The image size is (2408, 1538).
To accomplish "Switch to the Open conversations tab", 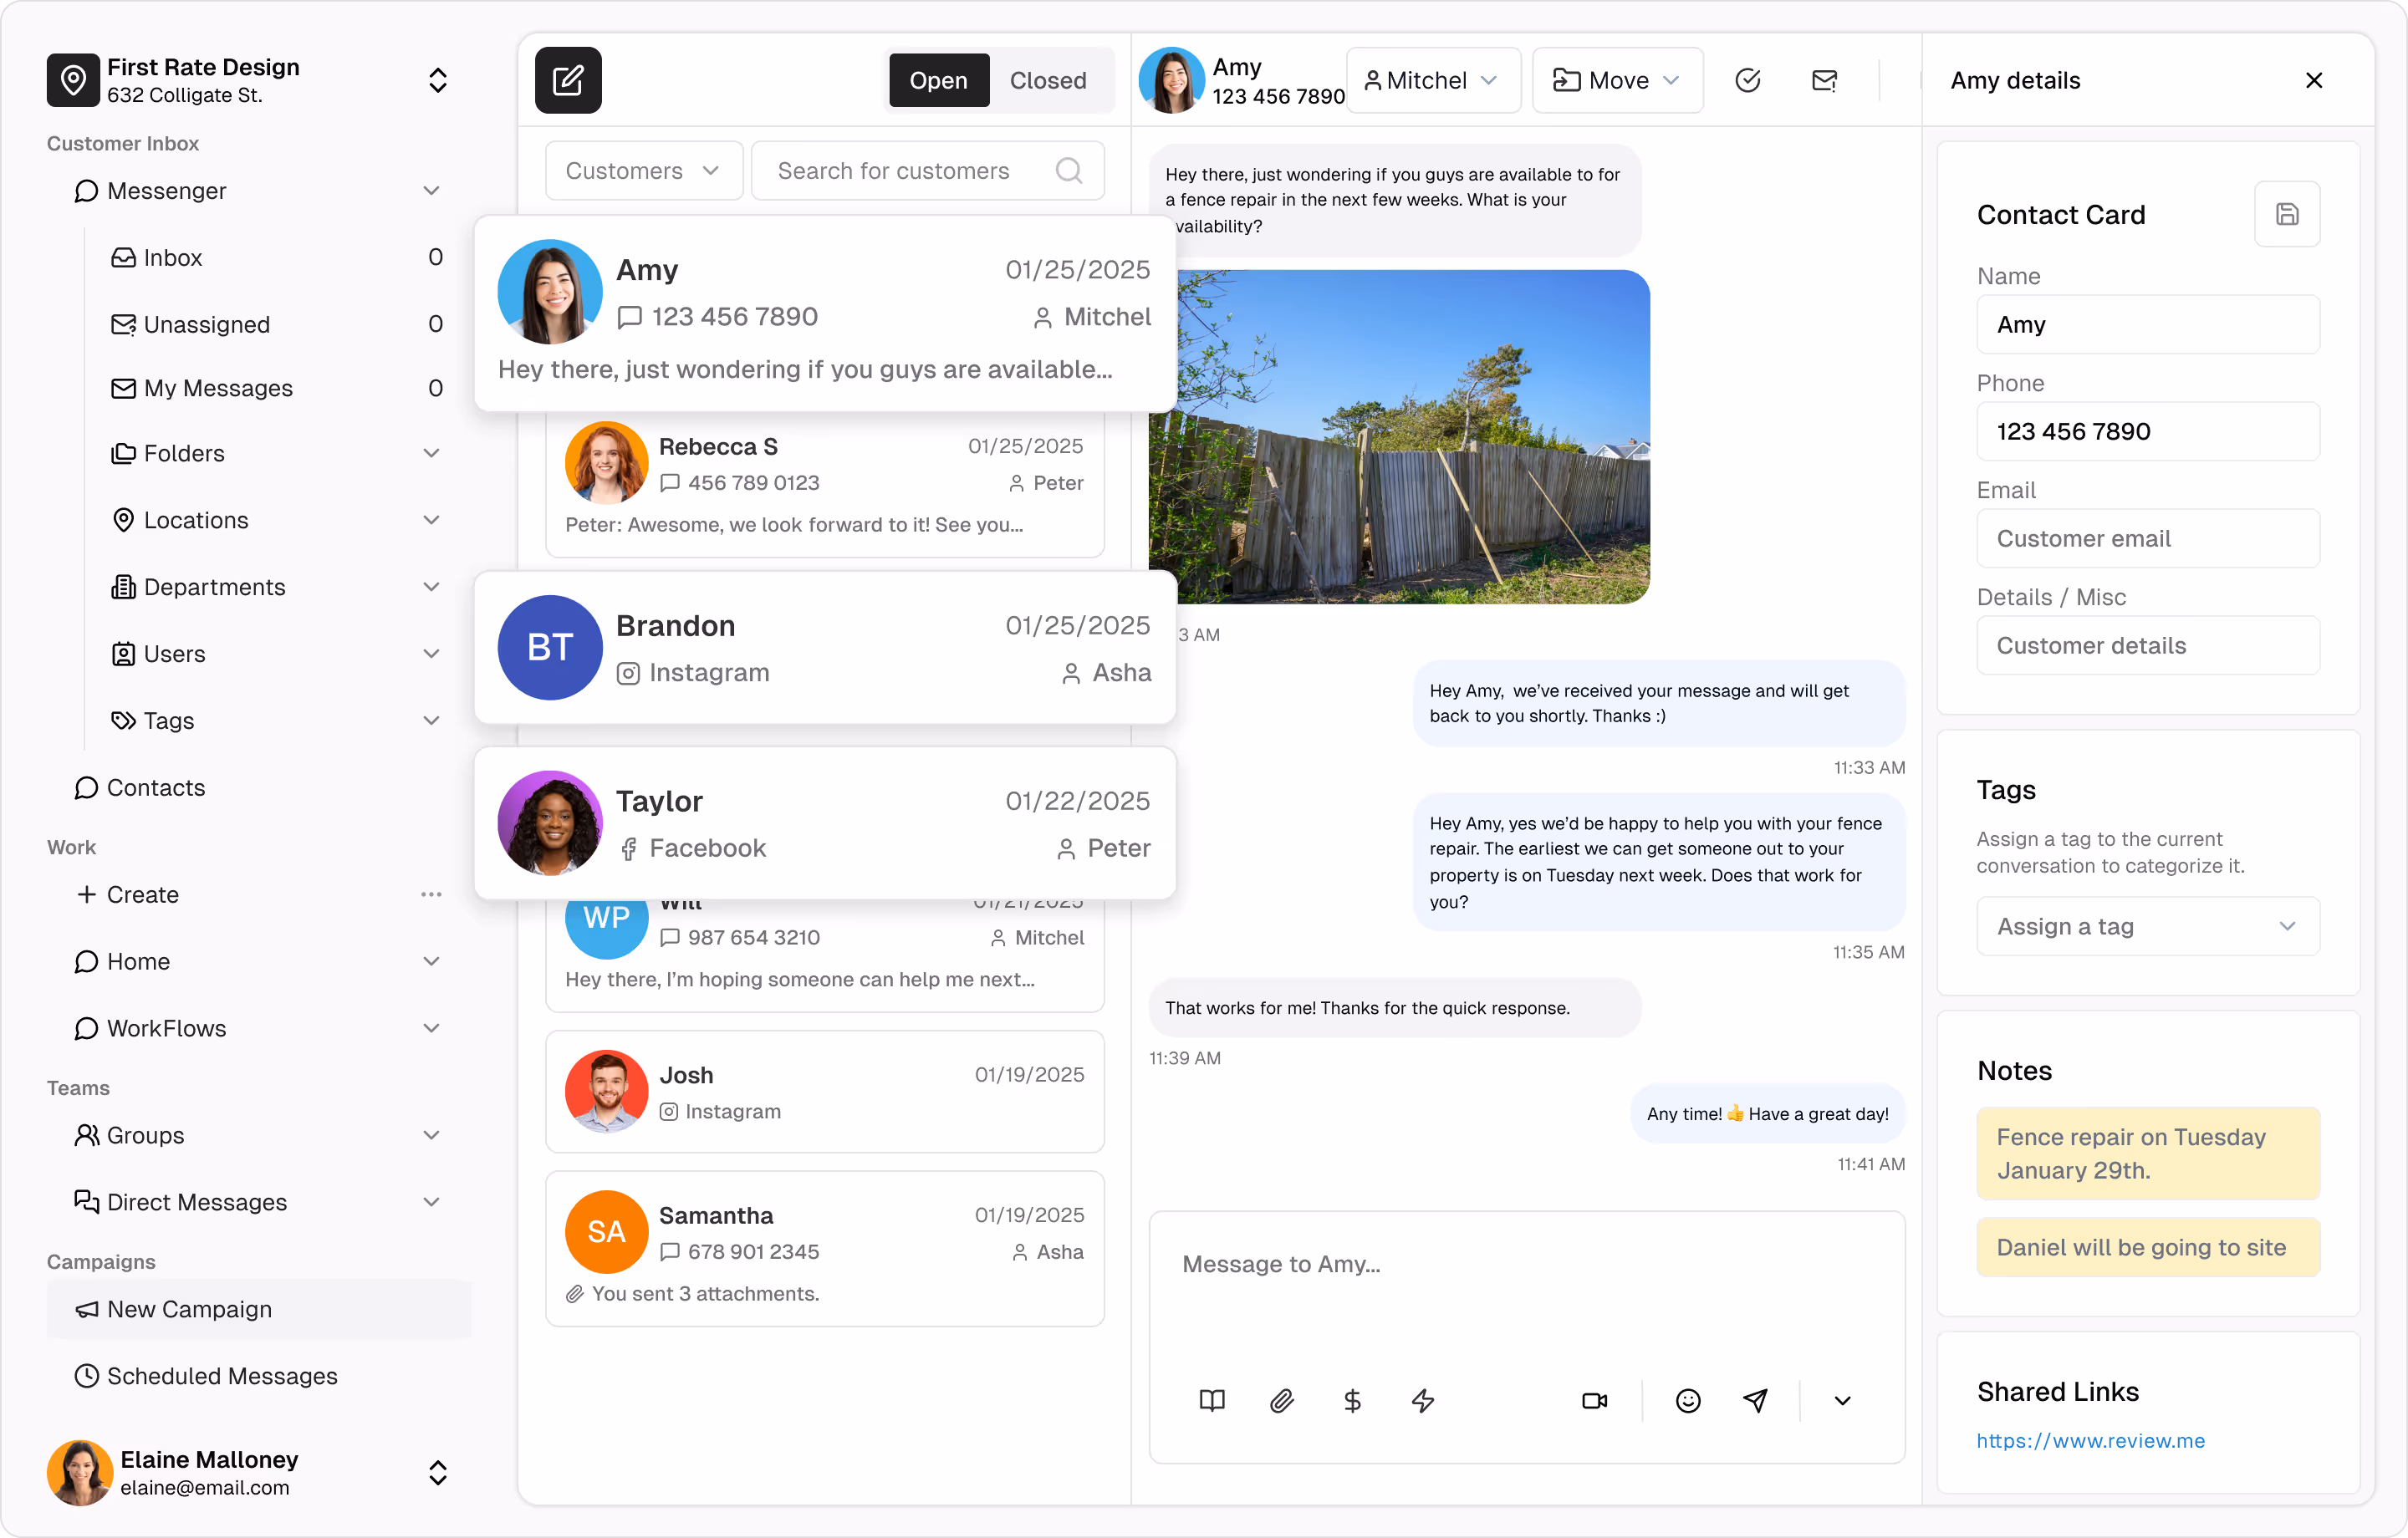I will 938,80.
